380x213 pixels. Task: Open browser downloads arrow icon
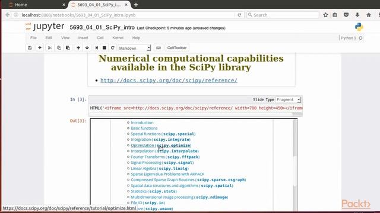click(357, 15)
